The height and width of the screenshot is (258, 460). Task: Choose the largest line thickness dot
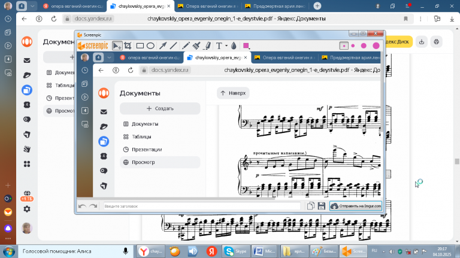click(x=376, y=45)
